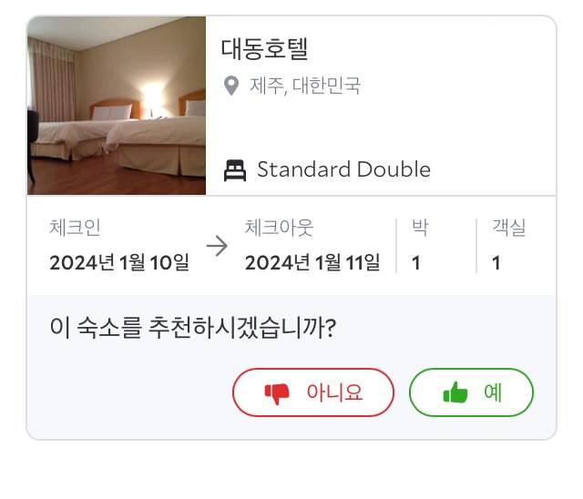Click the green thumbs up icon
This screenshot has width=583, height=499.
tap(455, 392)
